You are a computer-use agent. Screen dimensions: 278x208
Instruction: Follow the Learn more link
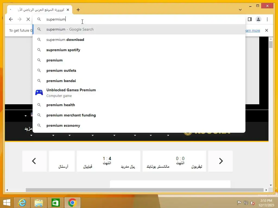[252, 30]
